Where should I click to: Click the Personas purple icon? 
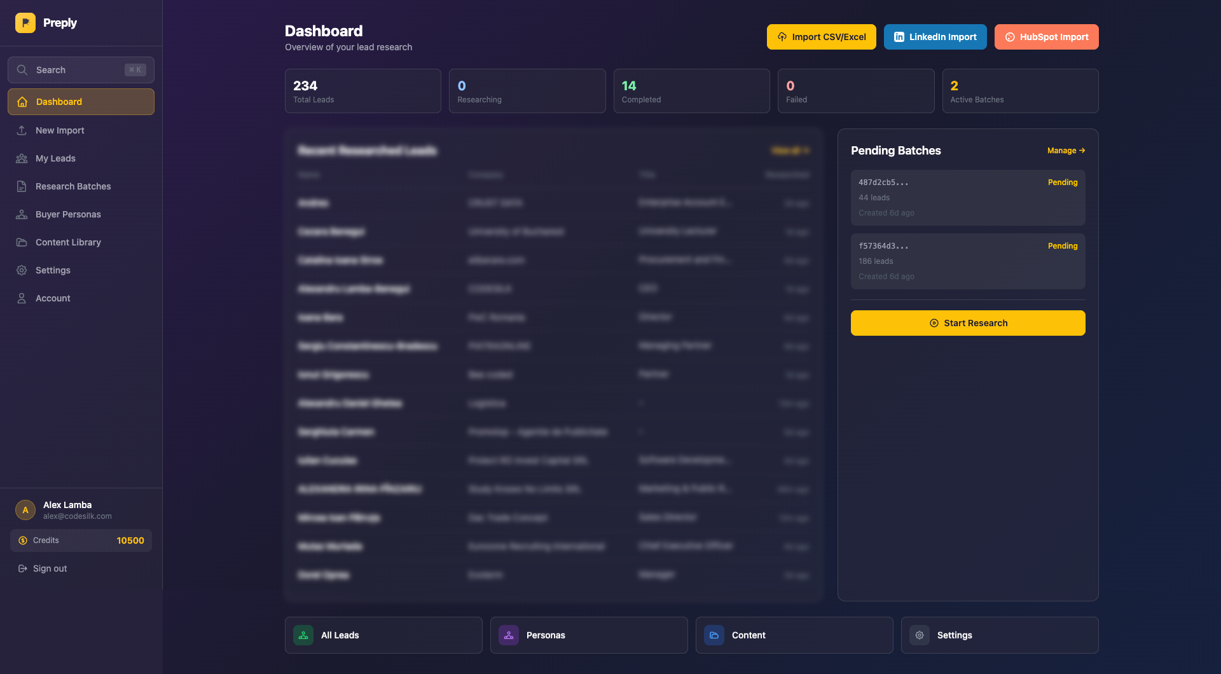(x=509, y=635)
